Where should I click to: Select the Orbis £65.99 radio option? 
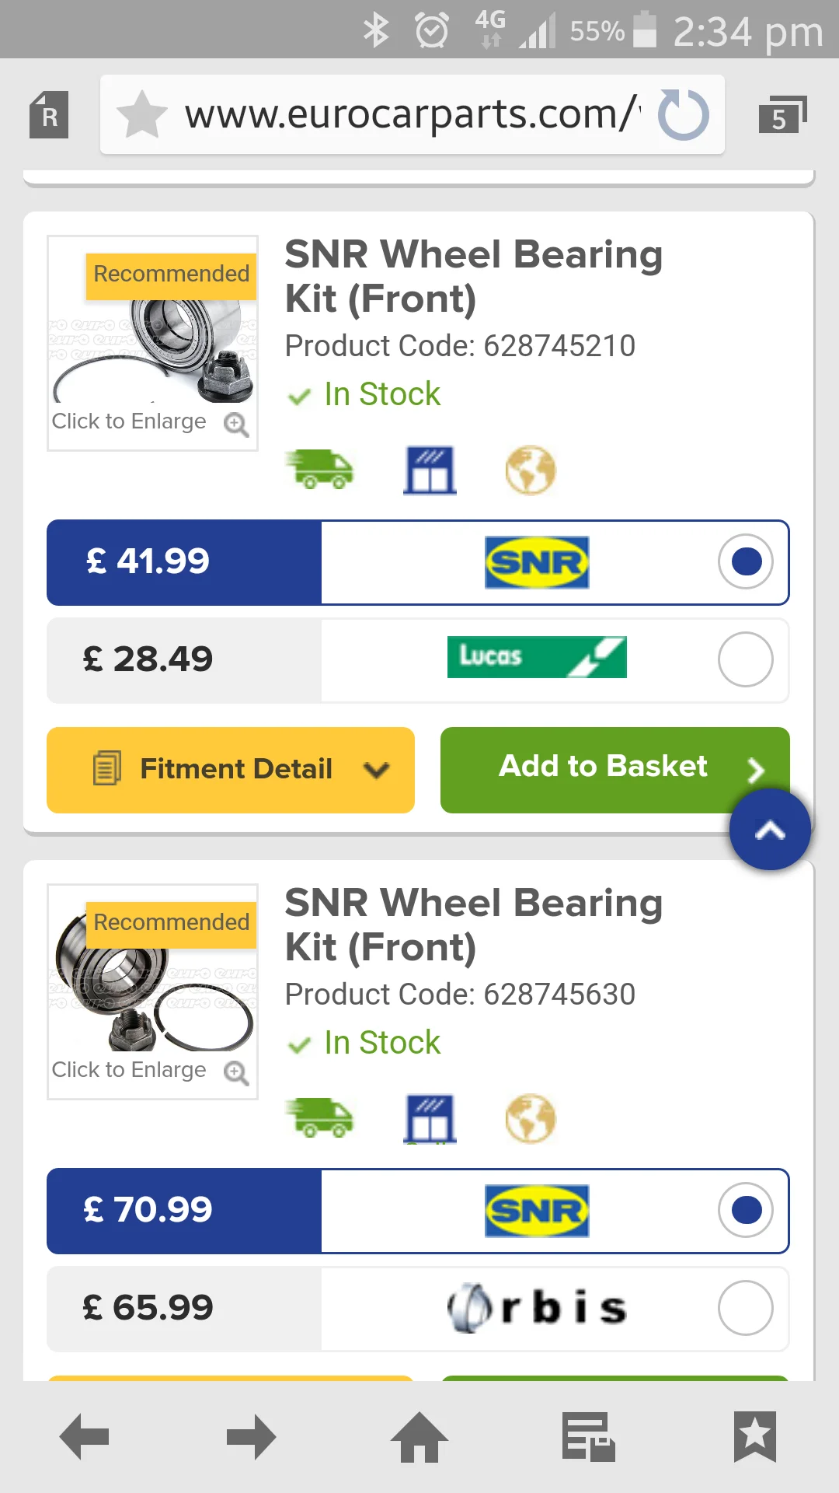point(746,1308)
